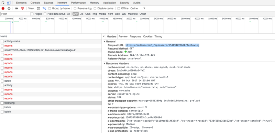Close the request details pane

coord(103,36)
